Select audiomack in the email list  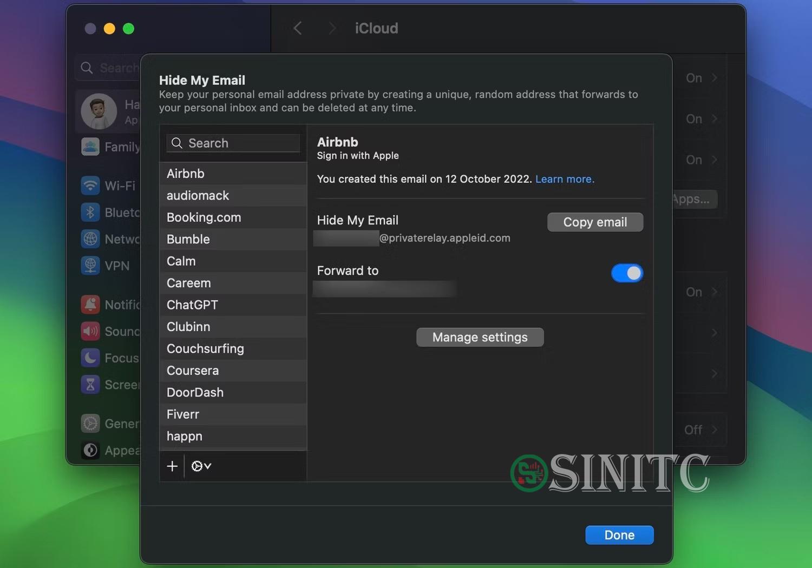[x=233, y=195]
